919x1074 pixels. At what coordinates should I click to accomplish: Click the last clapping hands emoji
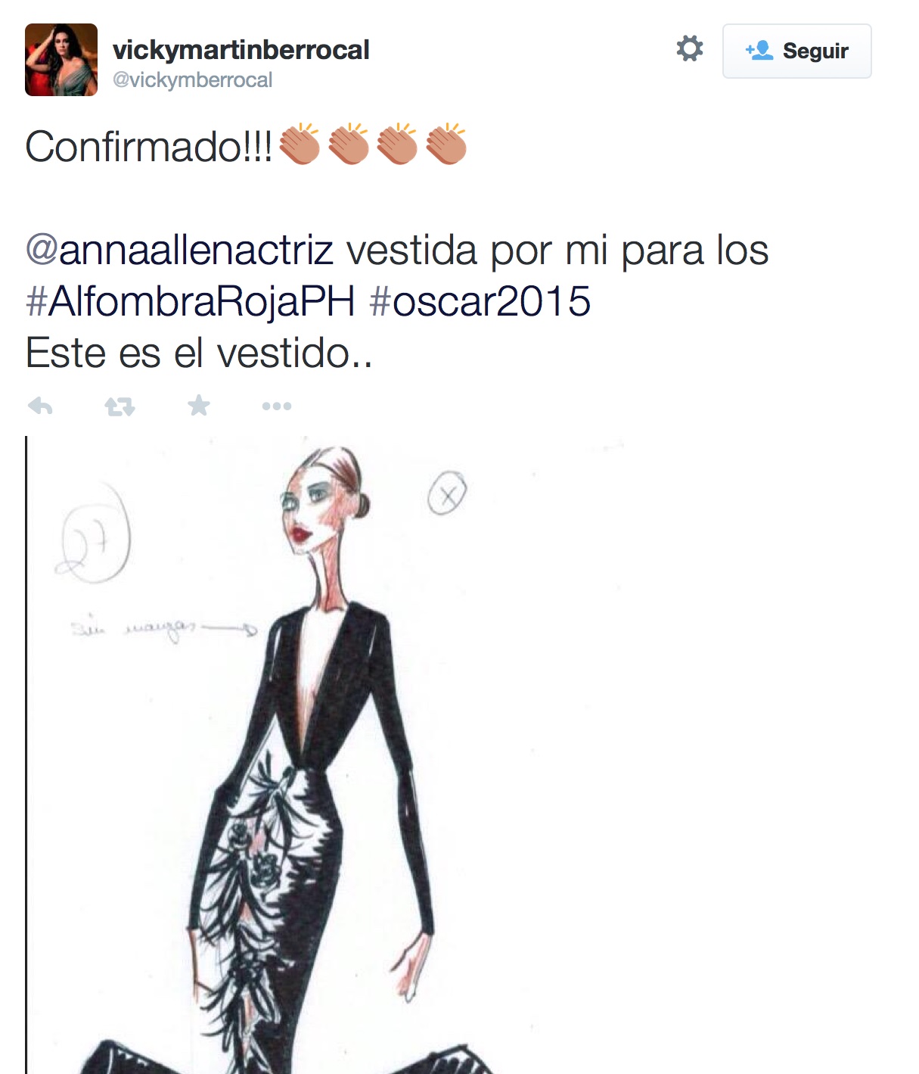(x=446, y=144)
